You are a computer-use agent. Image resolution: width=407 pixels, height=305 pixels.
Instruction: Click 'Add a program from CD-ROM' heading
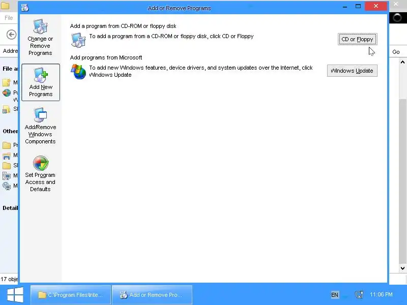123,26
